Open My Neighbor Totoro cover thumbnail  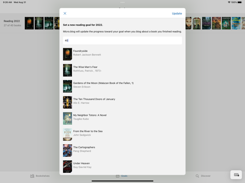click(x=67, y=118)
